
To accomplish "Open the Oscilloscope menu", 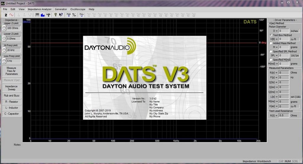I will (x=78, y=9).
